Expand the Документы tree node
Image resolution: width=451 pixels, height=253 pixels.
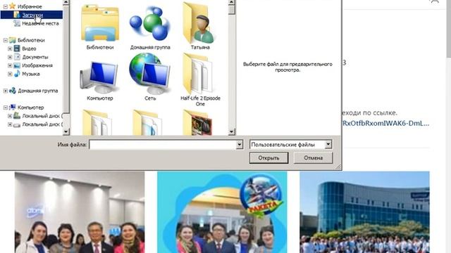point(10,57)
